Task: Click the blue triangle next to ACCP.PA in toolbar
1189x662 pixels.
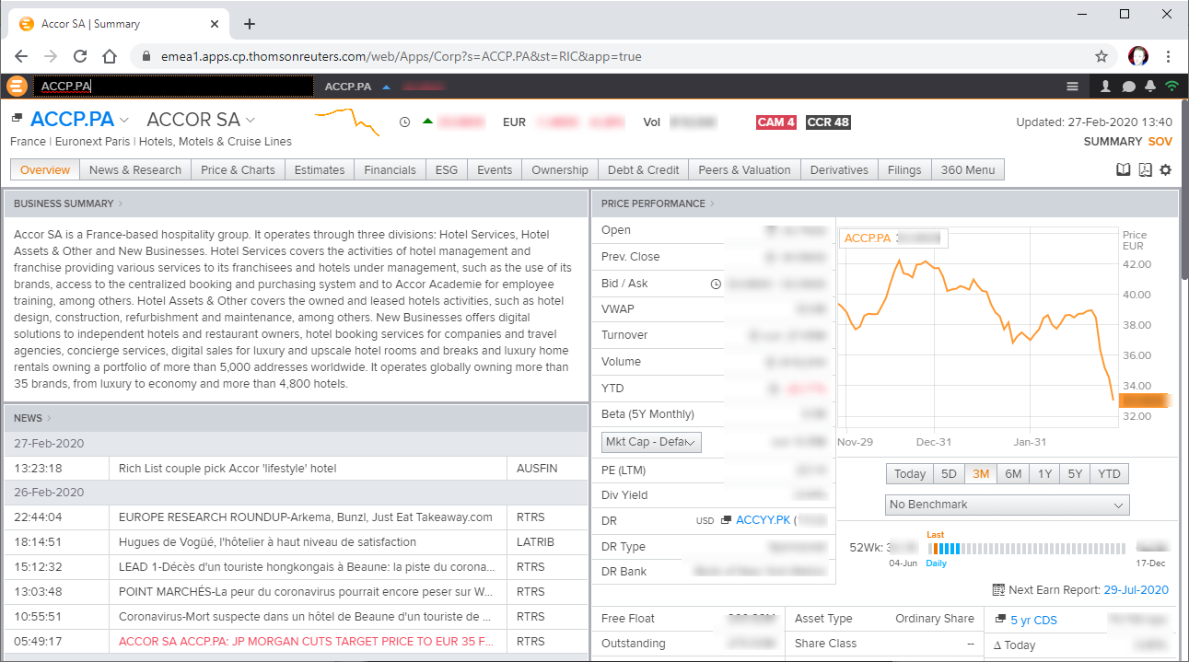Action: click(386, 87)
